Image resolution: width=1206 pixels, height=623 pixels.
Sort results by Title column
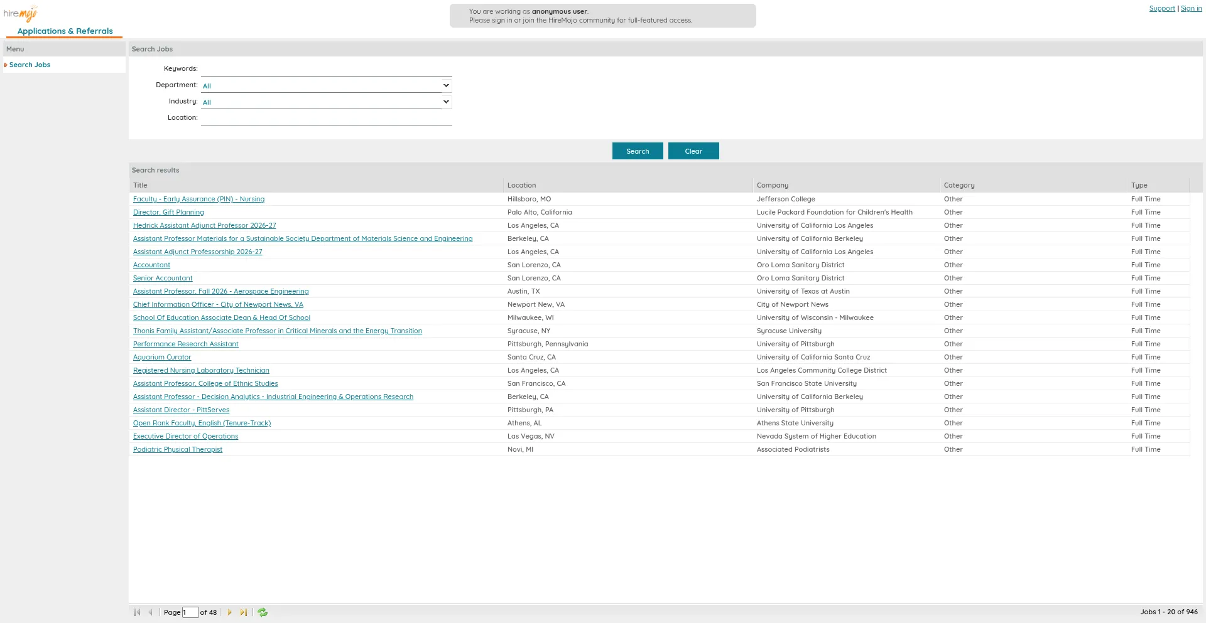[x=140, y=185]
